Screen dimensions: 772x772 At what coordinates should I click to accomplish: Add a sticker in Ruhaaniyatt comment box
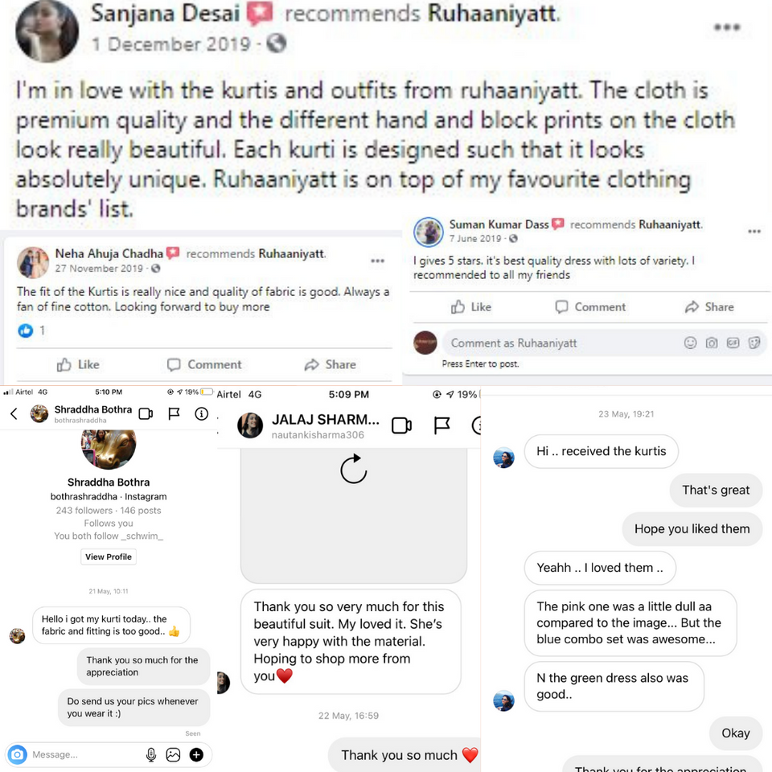754,343
